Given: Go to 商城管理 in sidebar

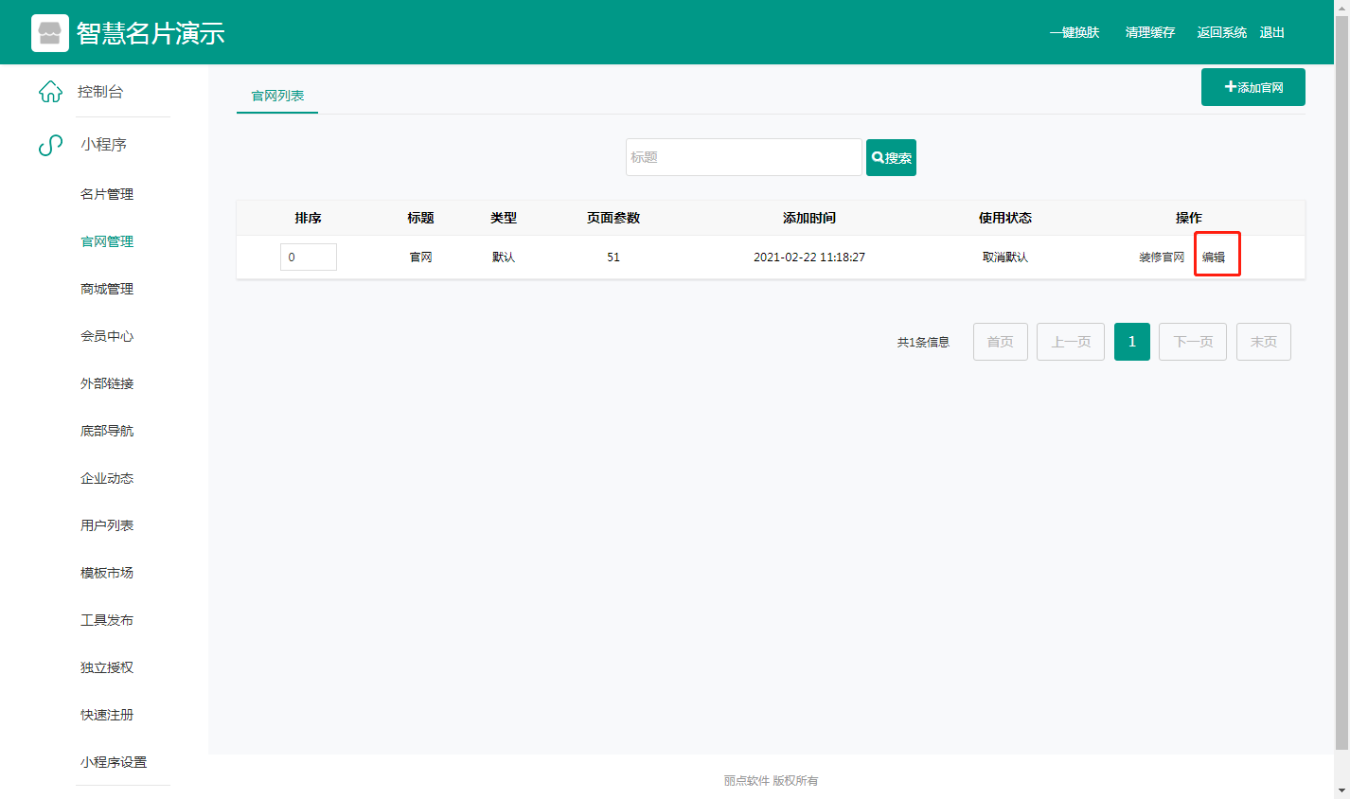Looking at the screenshot, I should (x=107, y=289).
